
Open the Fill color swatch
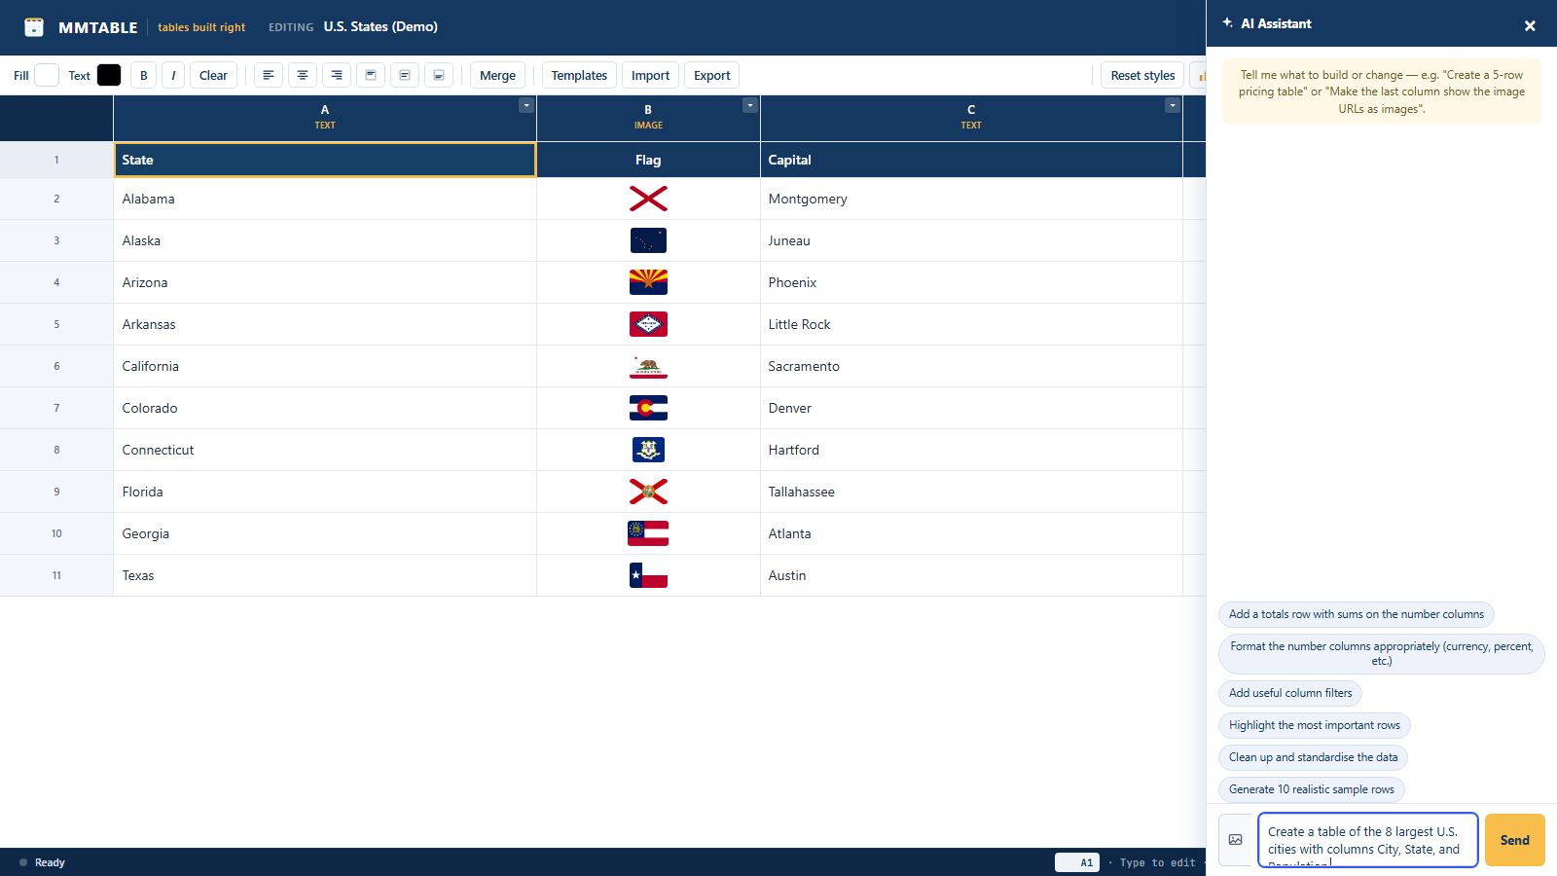47,75
